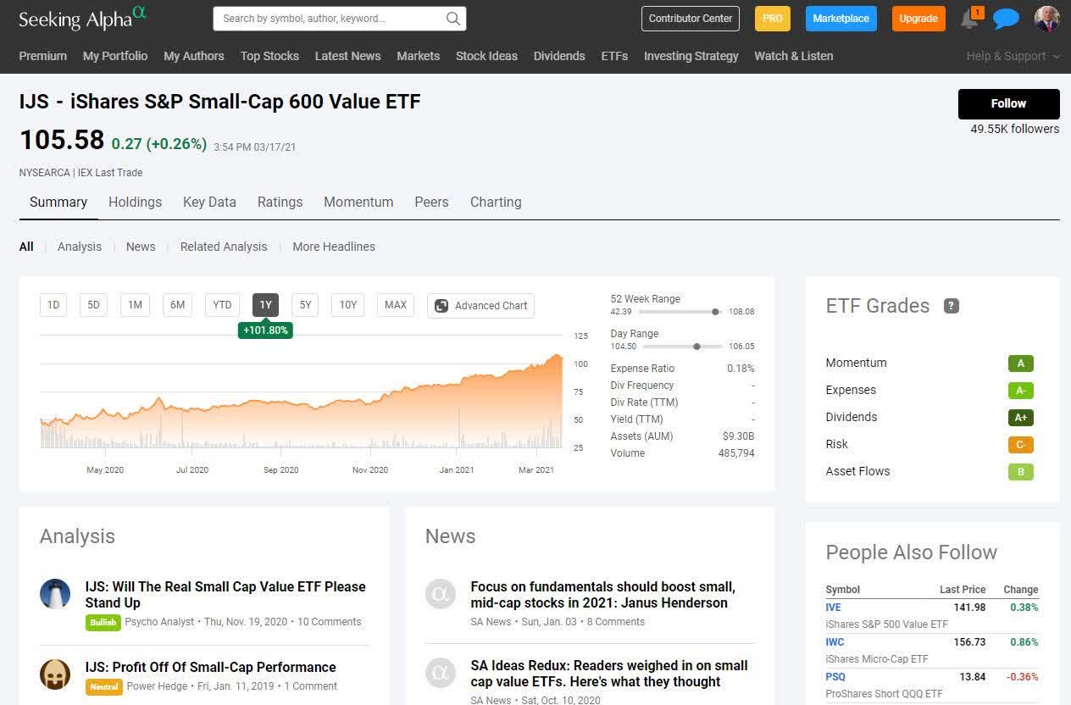The image size is (1071, 705).
Task: Switch to the Holdings tab
Action: pos(135,202)
